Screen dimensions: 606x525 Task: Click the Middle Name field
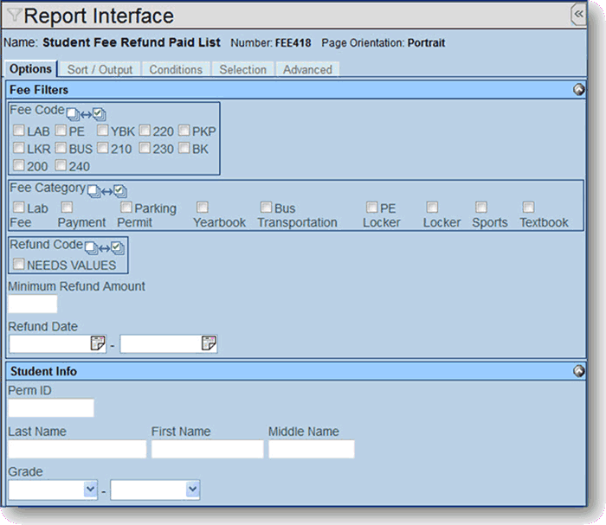(312, 449)
